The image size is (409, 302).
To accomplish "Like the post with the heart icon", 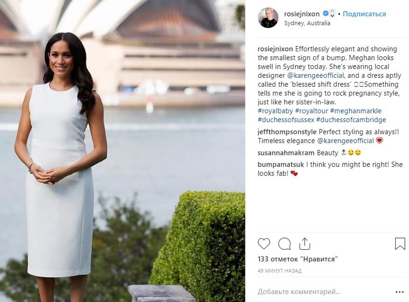I will [x=263, y=244].
